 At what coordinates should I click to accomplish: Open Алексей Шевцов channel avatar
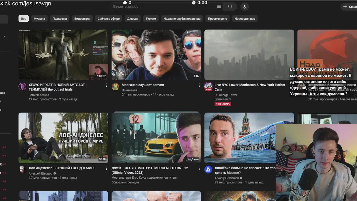click(22, 169)
